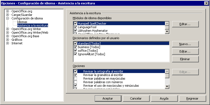Click Eliminar to delete the dictionary
Image resolution: width=210 pixels, height=105 pixels.
pyautogui.click(x=185, y=59)
